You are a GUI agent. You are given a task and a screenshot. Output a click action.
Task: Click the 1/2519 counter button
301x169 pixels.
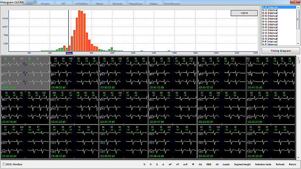pyautogui.click(x=244, y=13)
